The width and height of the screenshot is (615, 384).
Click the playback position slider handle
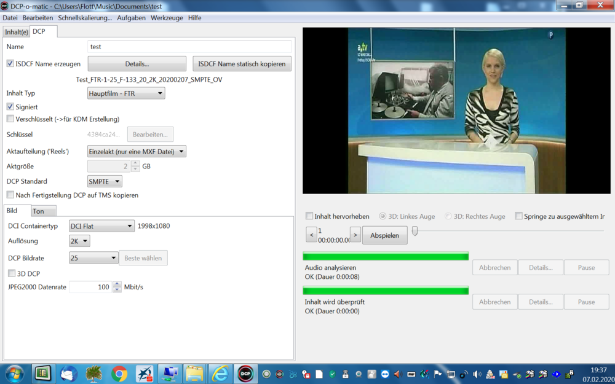[415, 231]
